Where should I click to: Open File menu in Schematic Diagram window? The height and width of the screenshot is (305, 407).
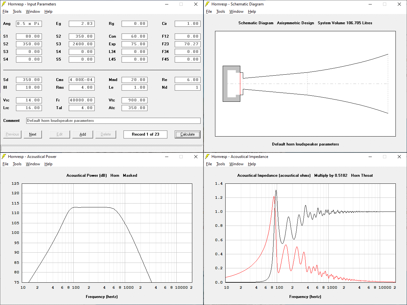tap(209, 11)
